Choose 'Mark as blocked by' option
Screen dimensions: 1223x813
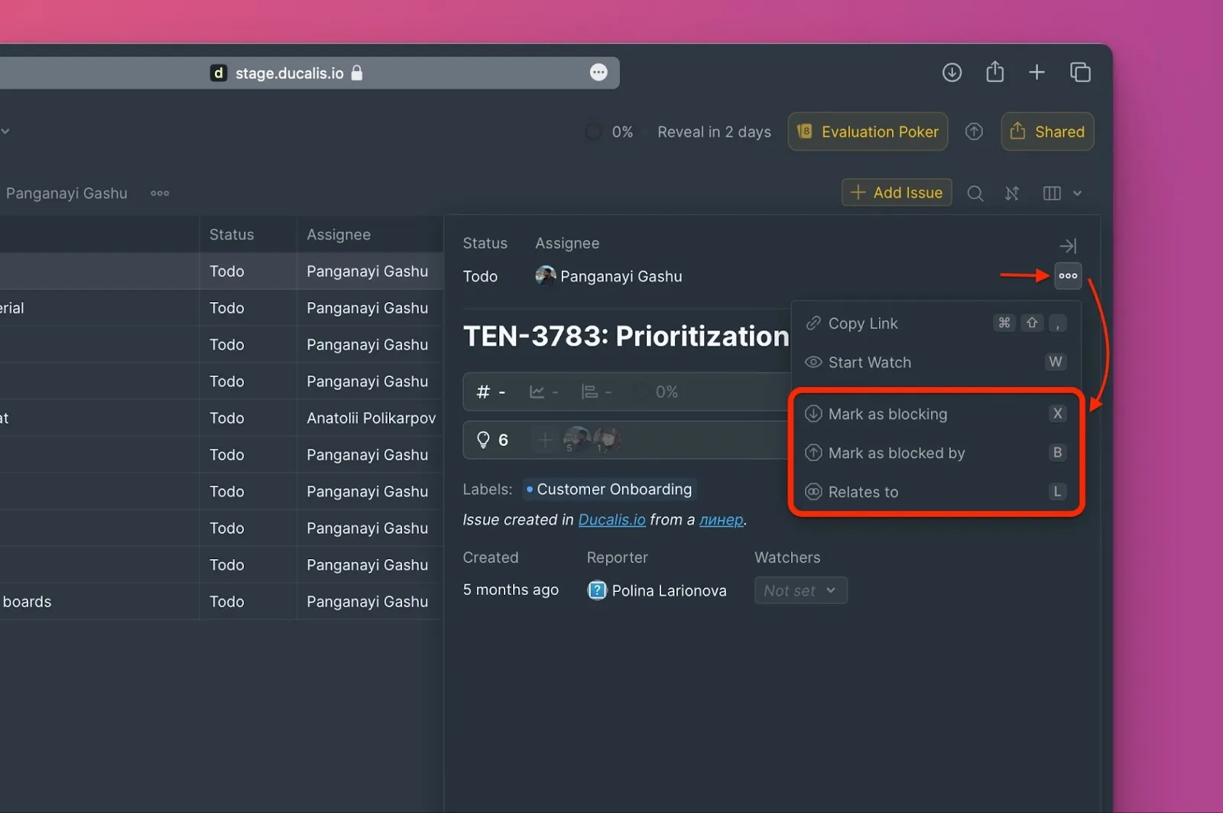(x=896, y=453)
